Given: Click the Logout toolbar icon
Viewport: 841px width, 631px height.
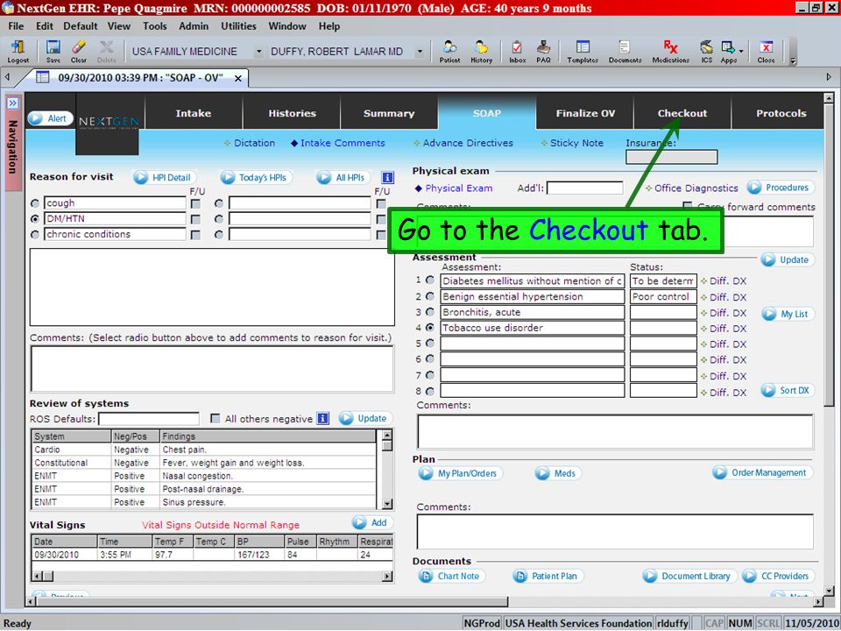Looking at the screenshot, I should pos(18,52).
